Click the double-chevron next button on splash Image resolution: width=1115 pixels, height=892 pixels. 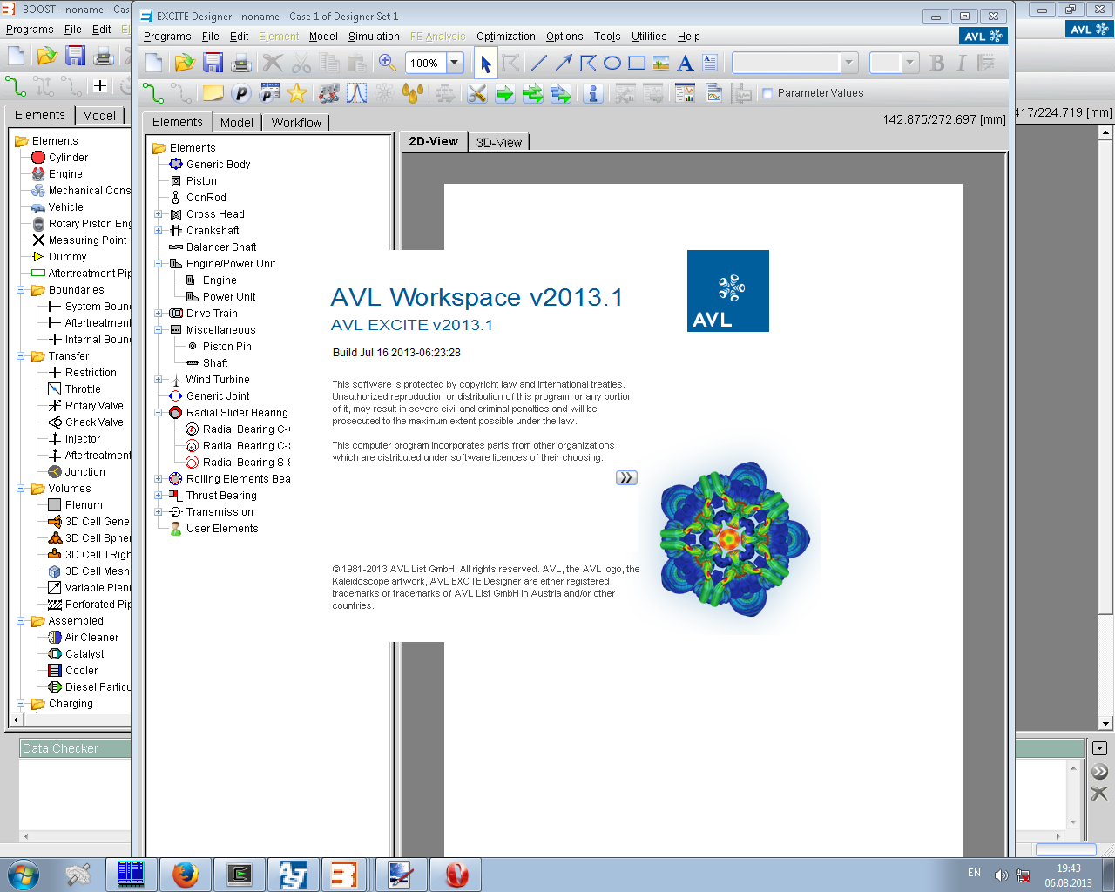(626, 478)
